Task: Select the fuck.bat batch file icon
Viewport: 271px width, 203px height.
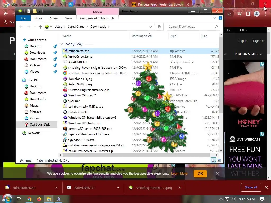Action: tap(65, 101)
